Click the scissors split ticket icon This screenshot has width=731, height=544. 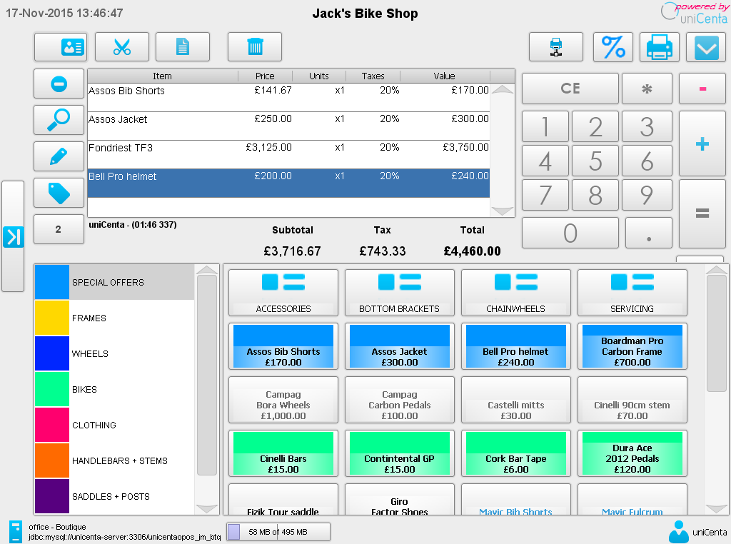pos(121,46)
